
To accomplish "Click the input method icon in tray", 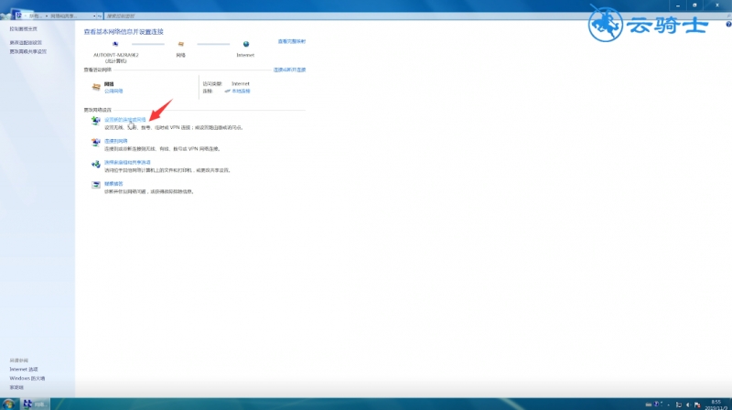I will pos(658,405).
